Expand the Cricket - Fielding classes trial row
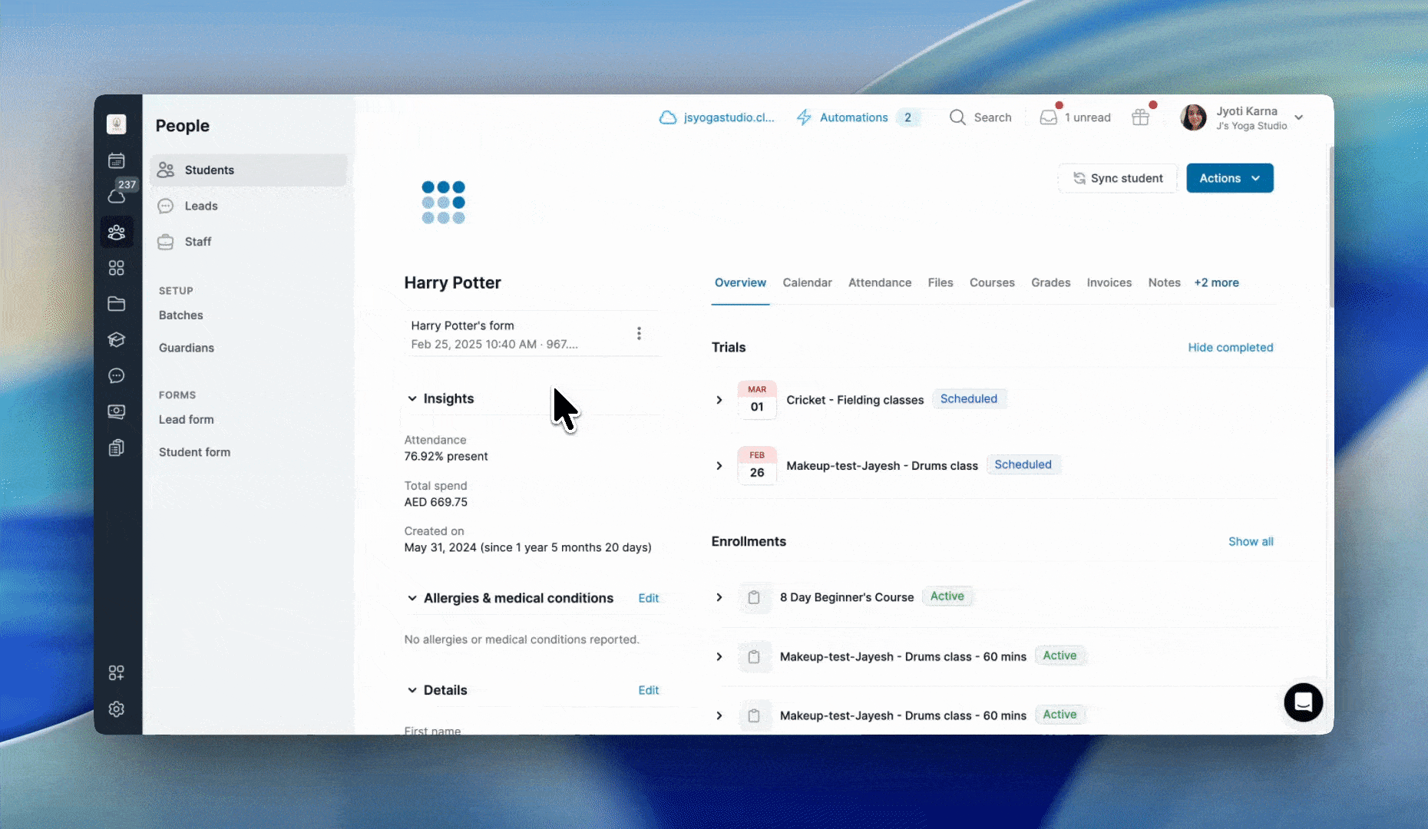The height and width of the screenshot is (829, 1428). pyautogui.click(x=719, y=400)
